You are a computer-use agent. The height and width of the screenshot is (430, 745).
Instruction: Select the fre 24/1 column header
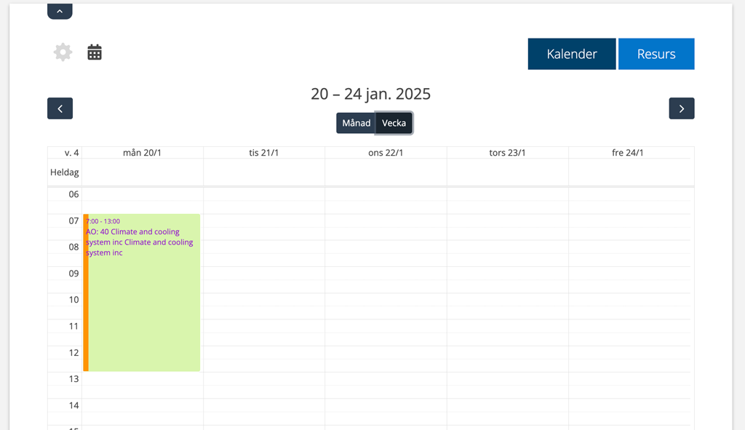click(627, 153)
